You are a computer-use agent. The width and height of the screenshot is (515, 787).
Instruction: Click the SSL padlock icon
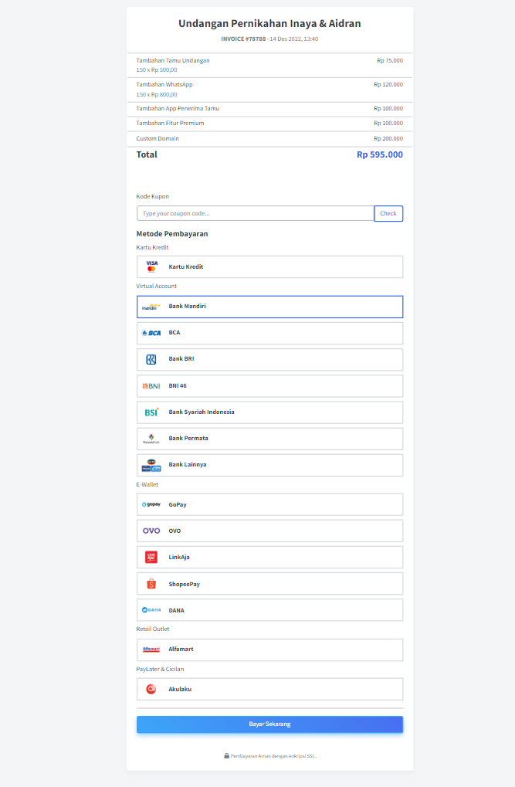tap(226, 755)
